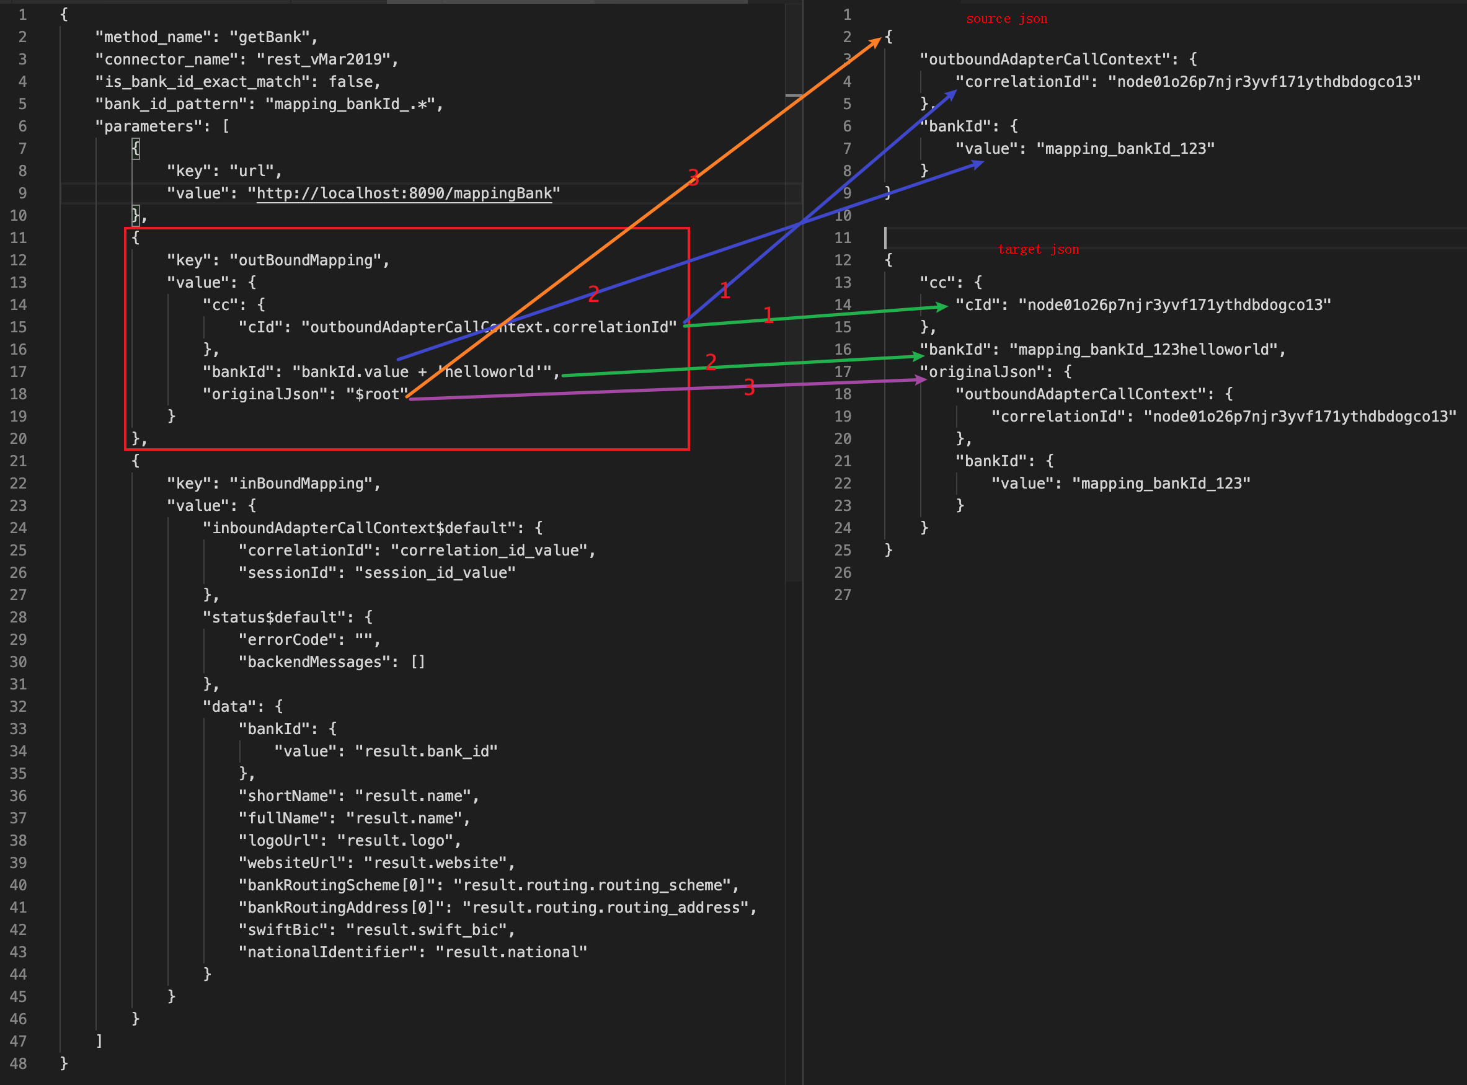Click line number 48 in left editor
Viewport: 1467px width, 1085px height.
(x=19, y=1063)
